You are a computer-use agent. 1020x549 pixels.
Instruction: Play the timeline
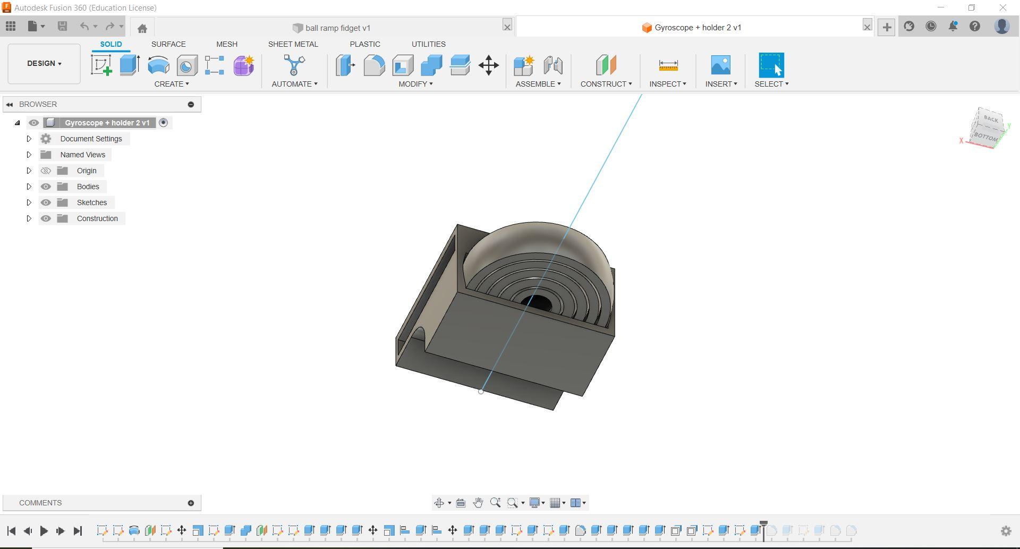44,531
